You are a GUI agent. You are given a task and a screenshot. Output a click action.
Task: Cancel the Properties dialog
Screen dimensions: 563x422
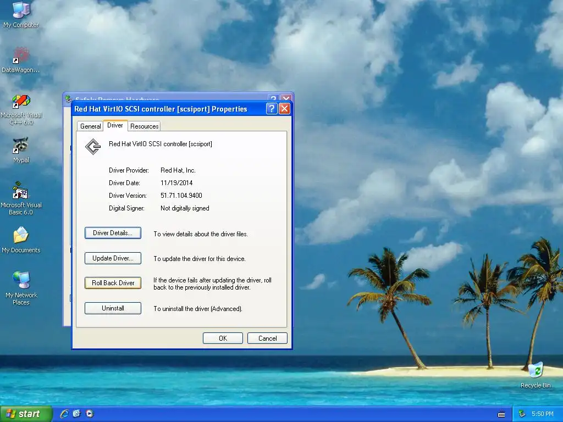coord(268,338)
